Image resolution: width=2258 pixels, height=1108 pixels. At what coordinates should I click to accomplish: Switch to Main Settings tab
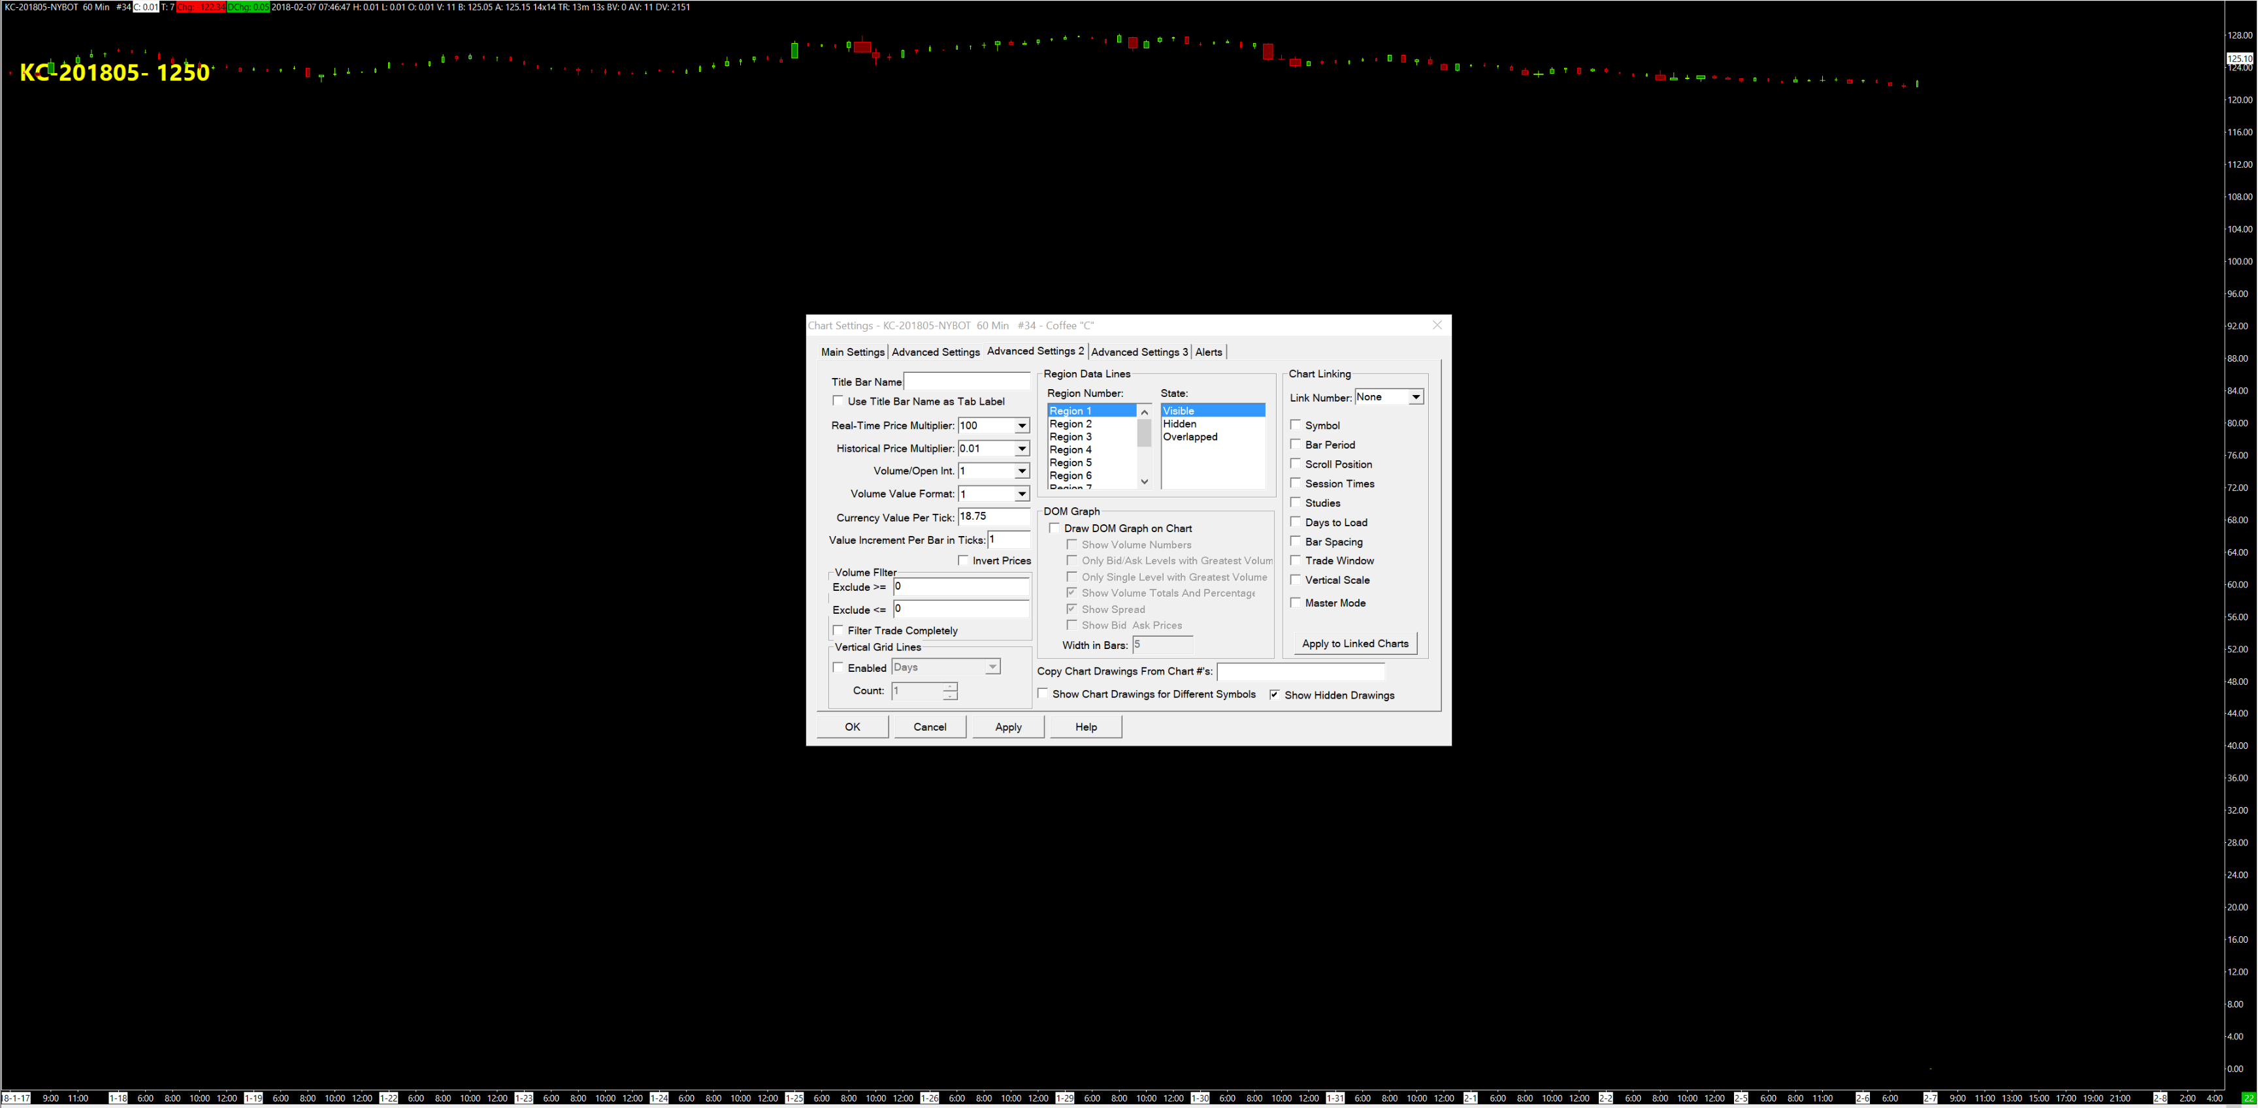click(852, 352)
